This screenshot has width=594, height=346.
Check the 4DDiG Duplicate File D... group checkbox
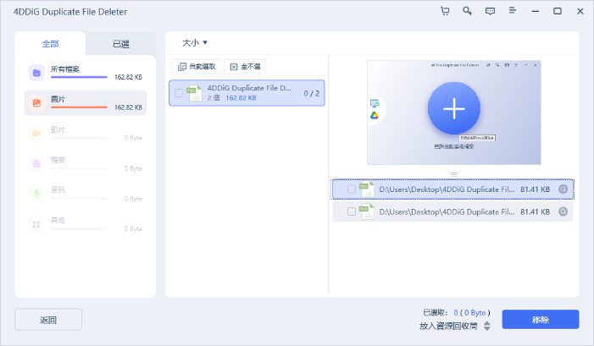click(x=179, y=93)
